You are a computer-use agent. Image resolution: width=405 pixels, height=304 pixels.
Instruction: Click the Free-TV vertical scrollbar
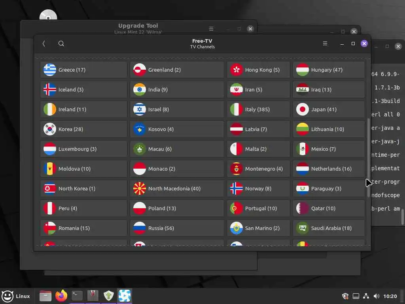368,158
